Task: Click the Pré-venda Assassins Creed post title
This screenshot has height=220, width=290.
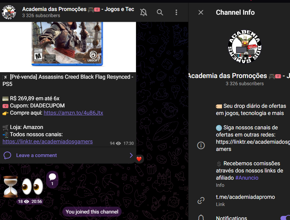Action: point(68,80)
